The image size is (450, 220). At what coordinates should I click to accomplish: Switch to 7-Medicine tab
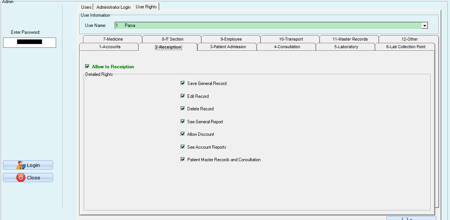point(113,39)
